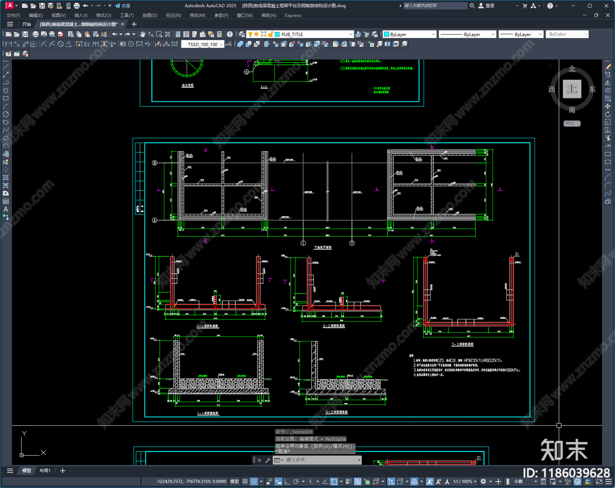The height and width of the screenshot is (488, 615).
Task: Toggle annotation visibility icon in status bar
Action: pyautogui.click(x=430, y=481)
